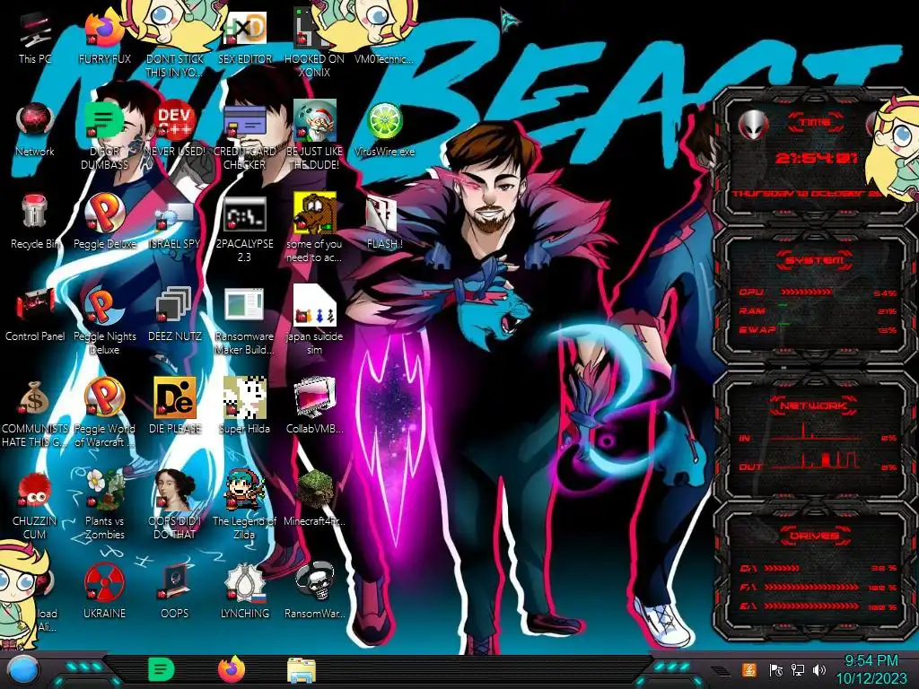
Task: Click the E:\ drive usage bar
Action: click(811, 606)
